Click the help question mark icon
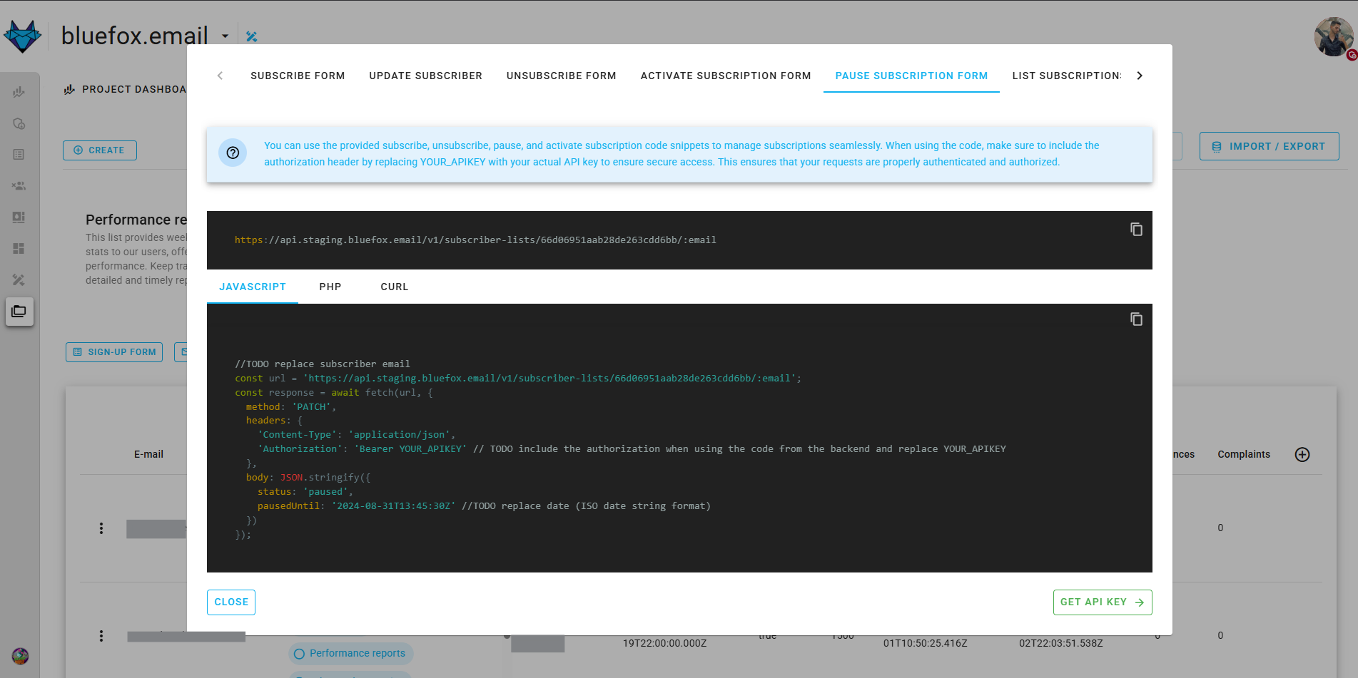The width and height of the screenshot is (1358, 678). [x=233, y=153]
